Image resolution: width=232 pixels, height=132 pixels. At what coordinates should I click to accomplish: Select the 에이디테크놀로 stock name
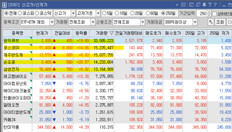(x=17, y=91)
